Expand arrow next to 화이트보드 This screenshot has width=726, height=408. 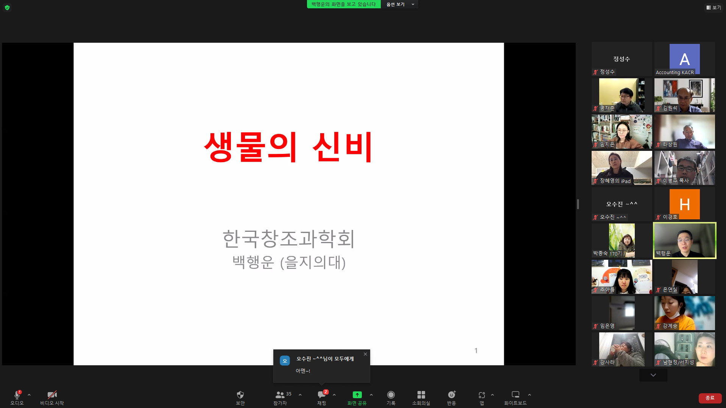click(530, 395)
